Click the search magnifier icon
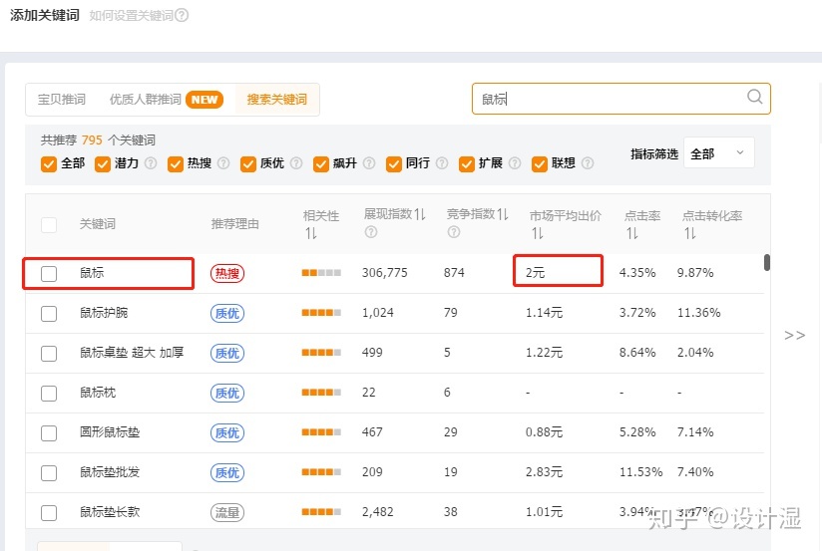 754,97
